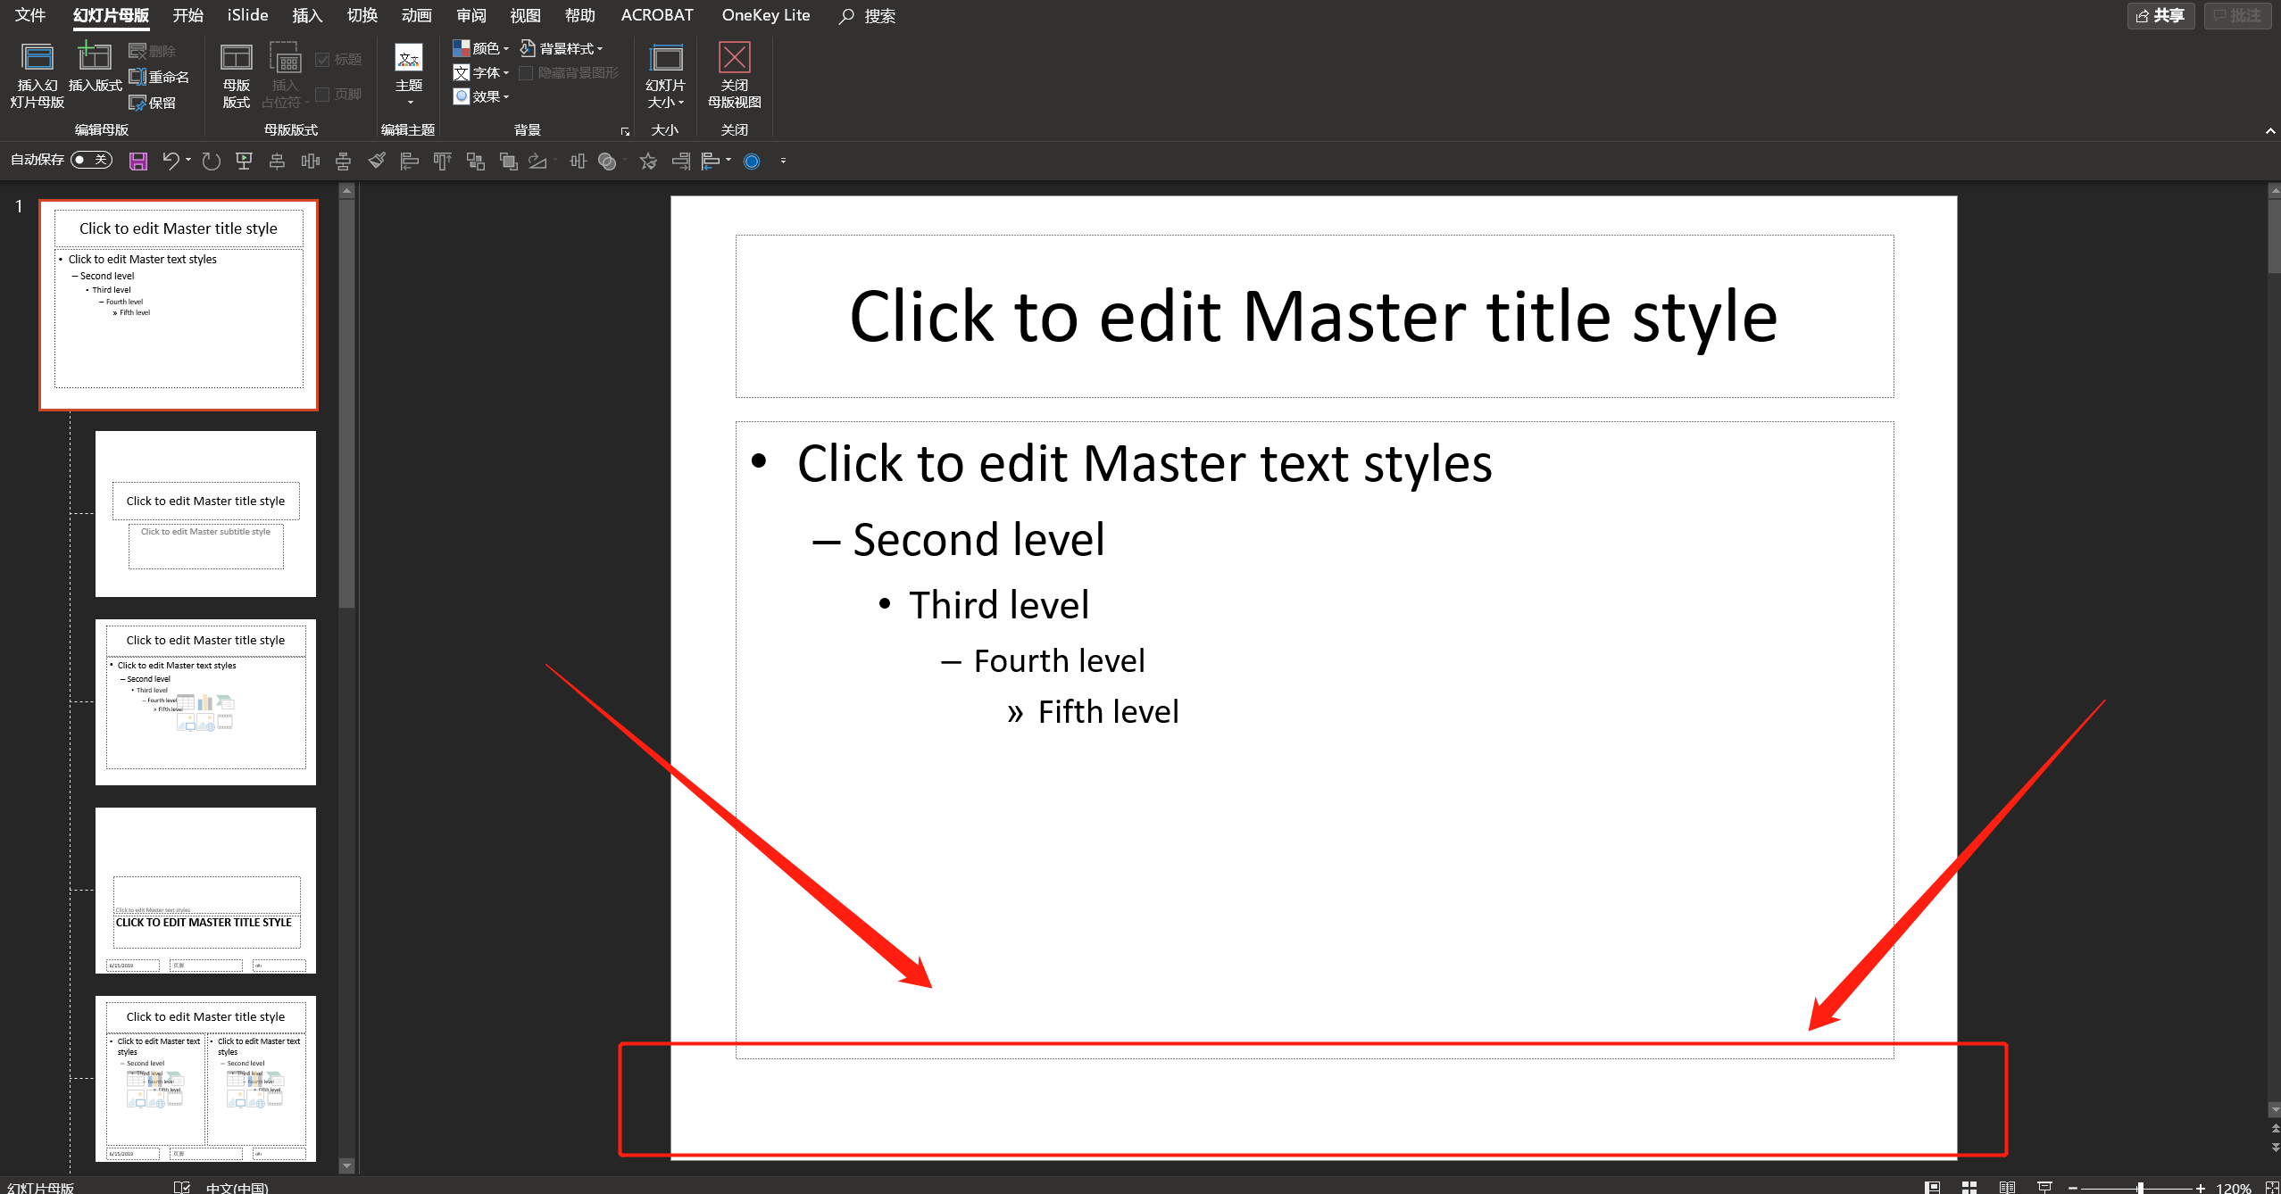Click the star animation icon
2281x1194 pixels.
[648, 162]
